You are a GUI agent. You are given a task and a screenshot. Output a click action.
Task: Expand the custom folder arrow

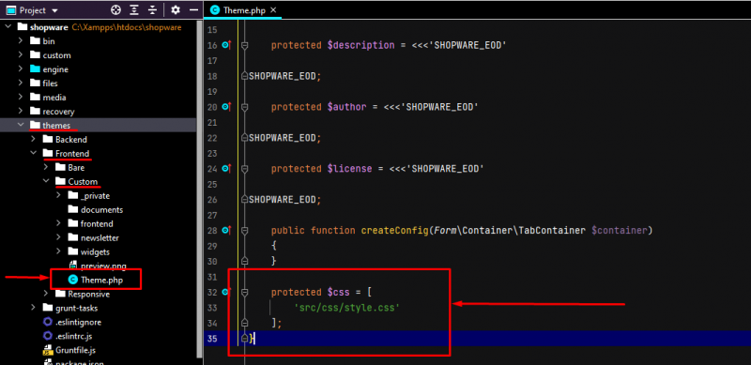(20, 55)
